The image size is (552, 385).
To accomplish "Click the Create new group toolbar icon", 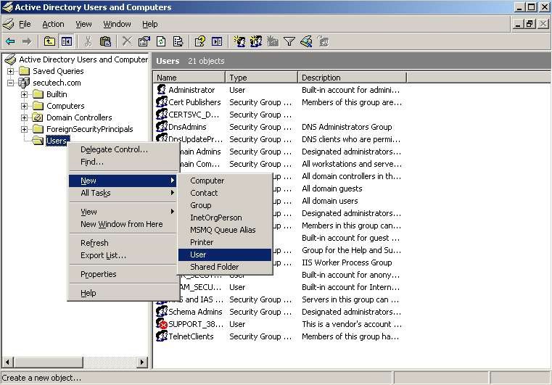I will tap(256, 41).
